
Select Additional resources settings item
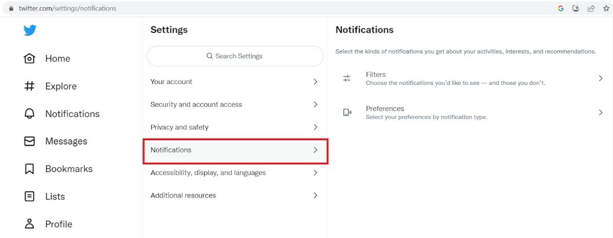tap(235, 195)
